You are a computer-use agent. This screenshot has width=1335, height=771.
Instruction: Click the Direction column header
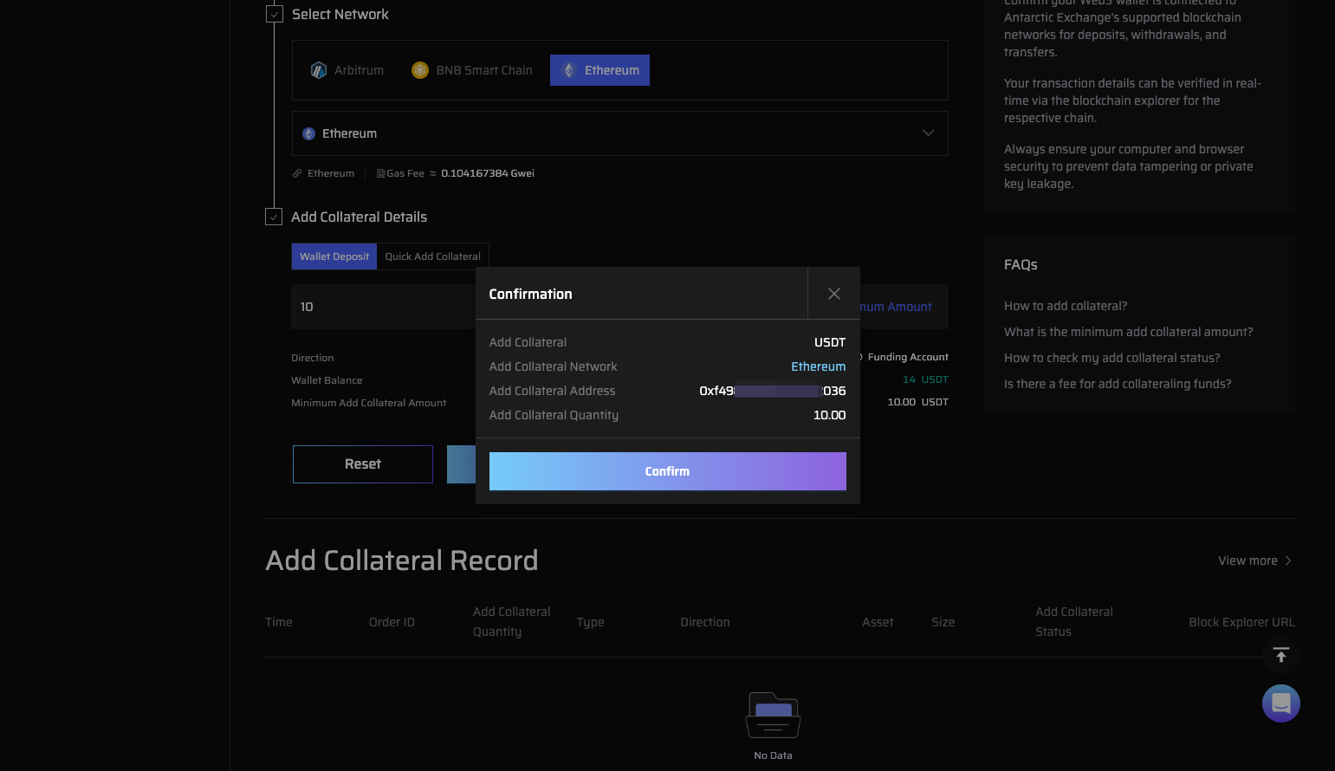click(705, 622)
